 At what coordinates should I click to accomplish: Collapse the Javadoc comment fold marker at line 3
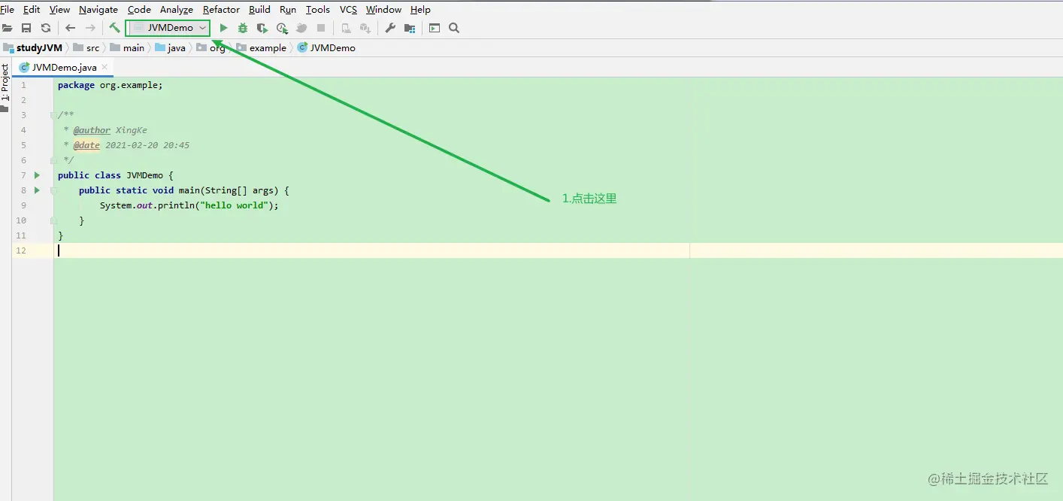[x=53, y=115]
